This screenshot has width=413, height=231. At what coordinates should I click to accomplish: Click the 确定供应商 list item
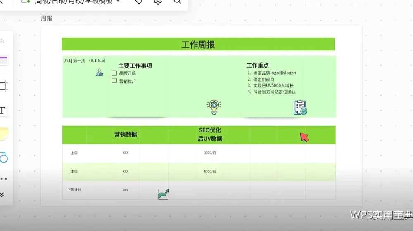point(263,79)
